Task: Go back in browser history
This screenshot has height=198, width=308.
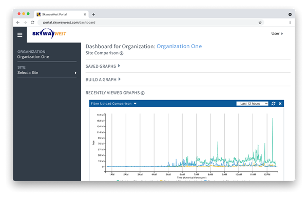Action: (x=18, y=23)
